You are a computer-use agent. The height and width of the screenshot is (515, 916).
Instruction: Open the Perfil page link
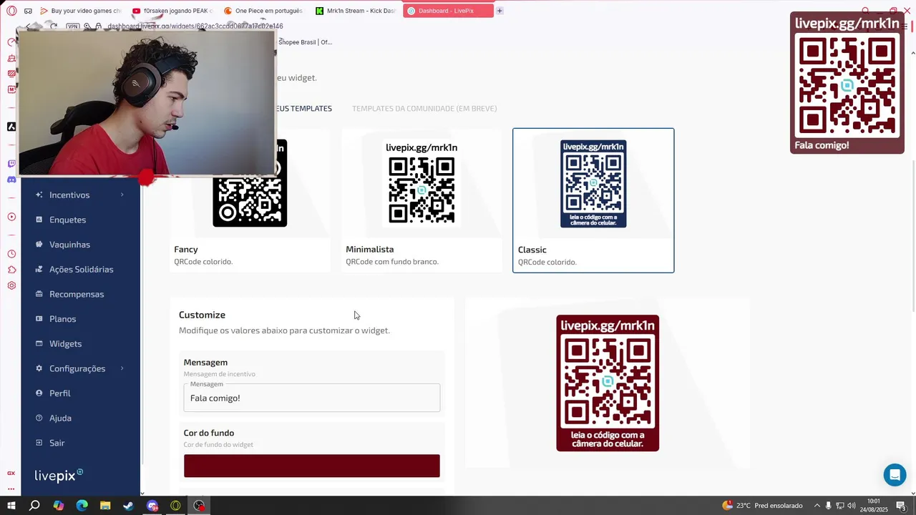click(x=59, y=393)
